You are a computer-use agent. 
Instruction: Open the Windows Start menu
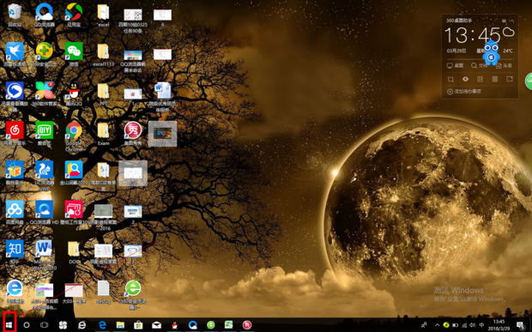[9, 325]
